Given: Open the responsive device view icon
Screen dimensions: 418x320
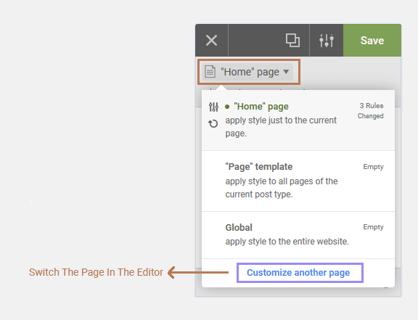Looking at the screenshot, I should 292,41.
